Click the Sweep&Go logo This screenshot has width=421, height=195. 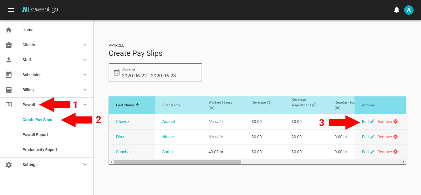(x=40, y=10)
